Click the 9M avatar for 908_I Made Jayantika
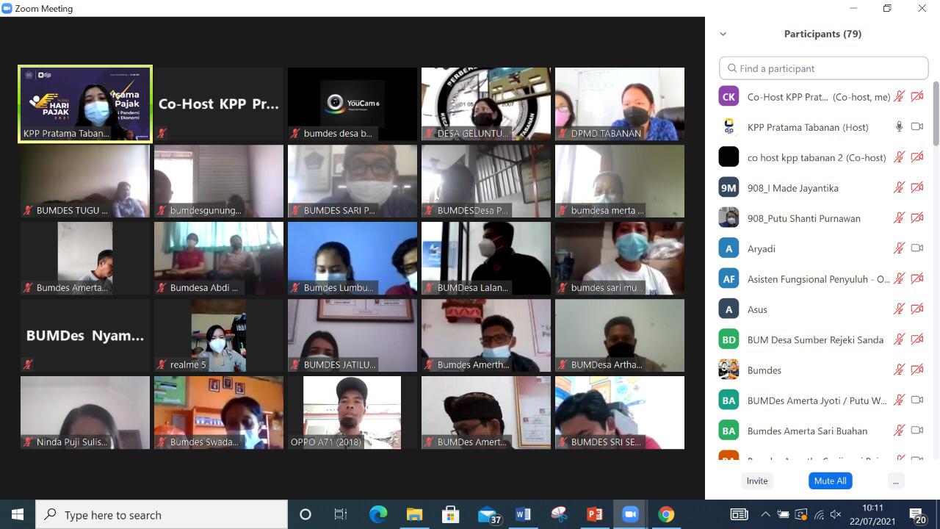This screenshot has height=529, width=940. pos(728,188)
